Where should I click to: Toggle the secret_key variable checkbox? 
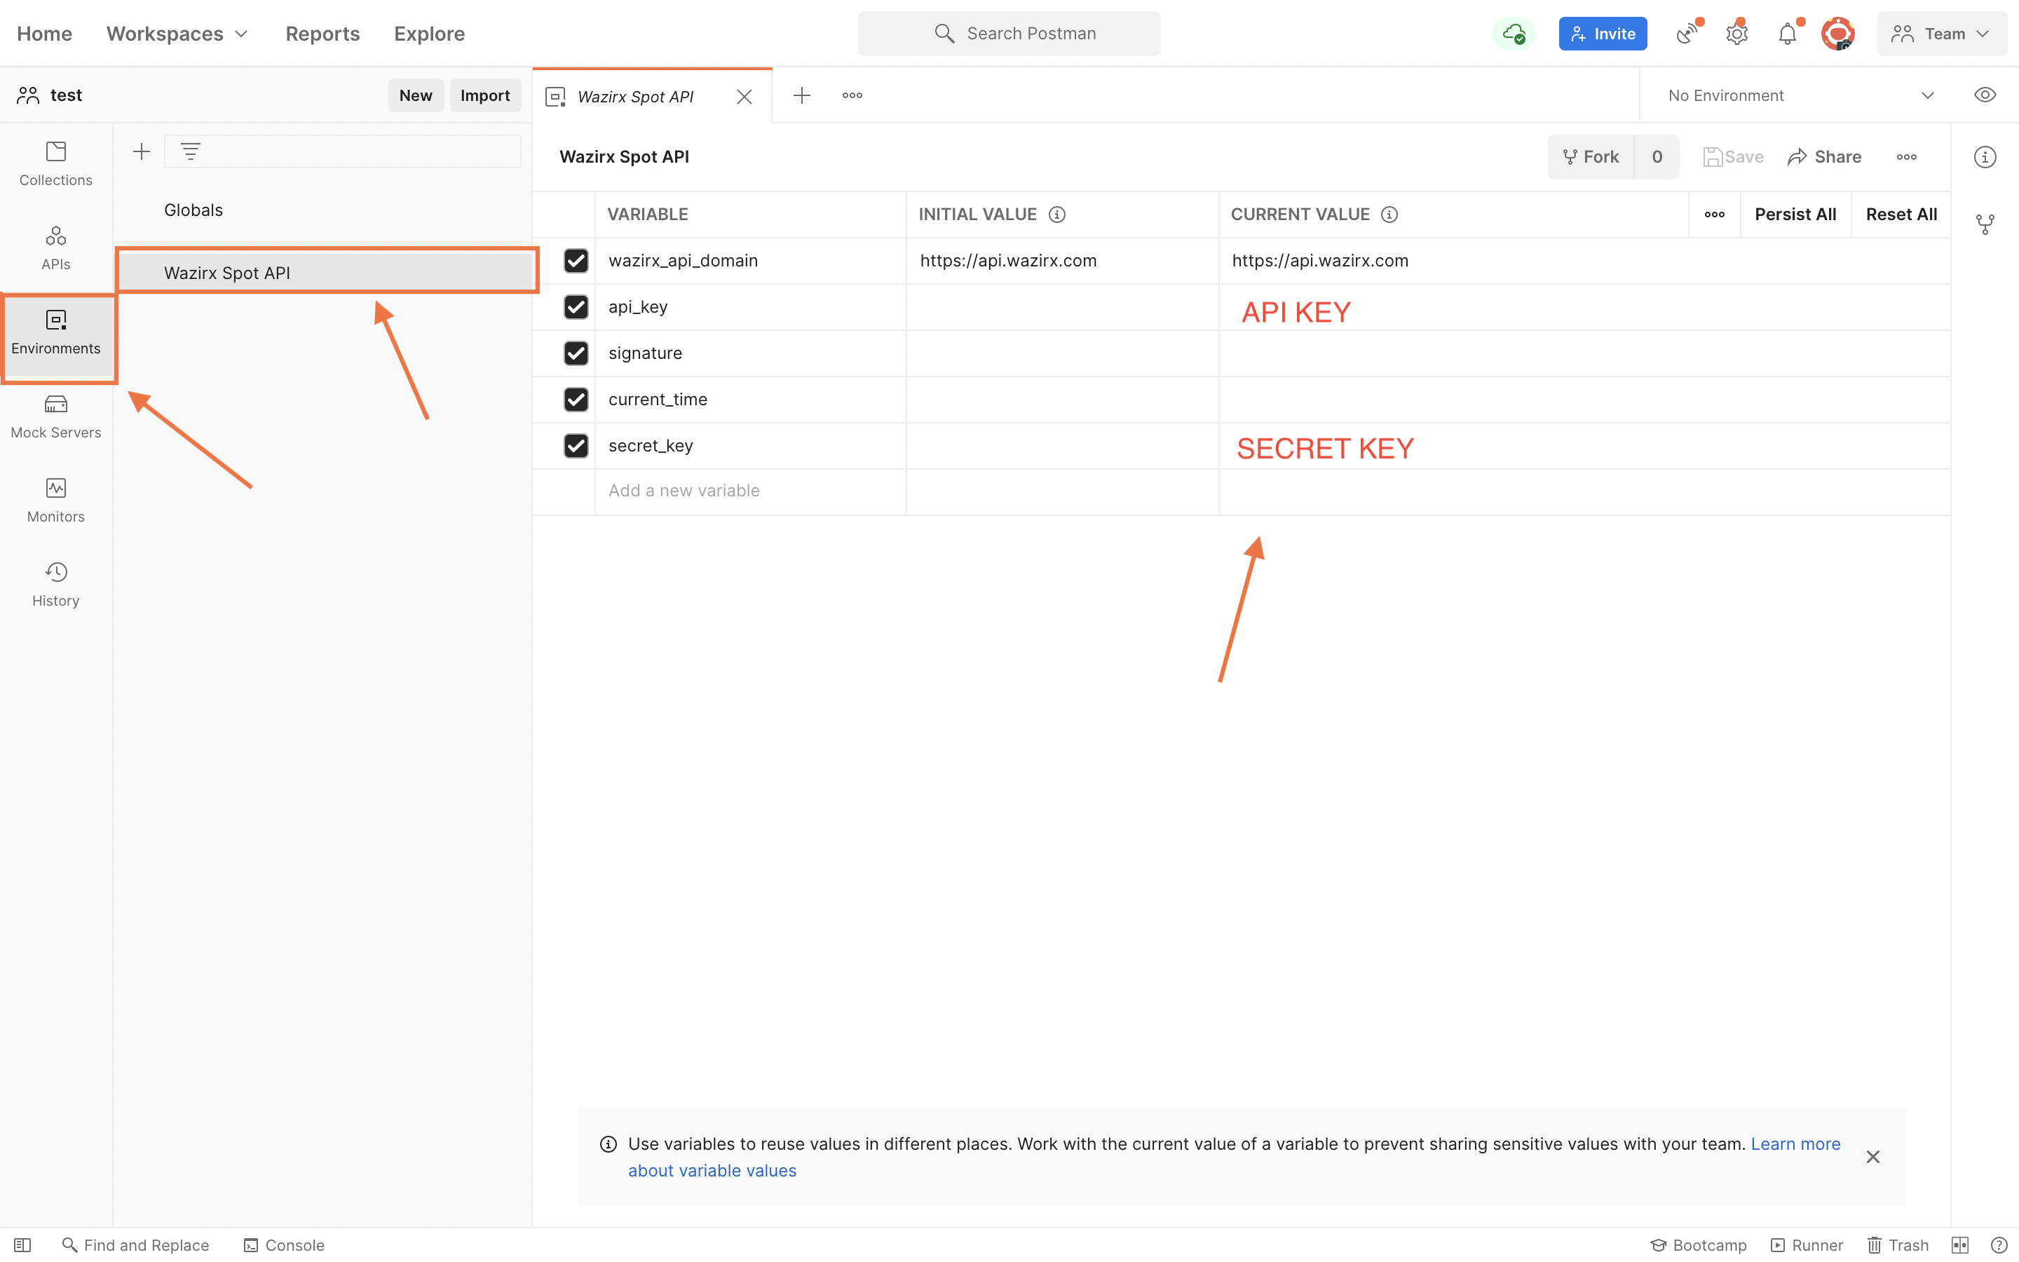click(x=576, y=446)
